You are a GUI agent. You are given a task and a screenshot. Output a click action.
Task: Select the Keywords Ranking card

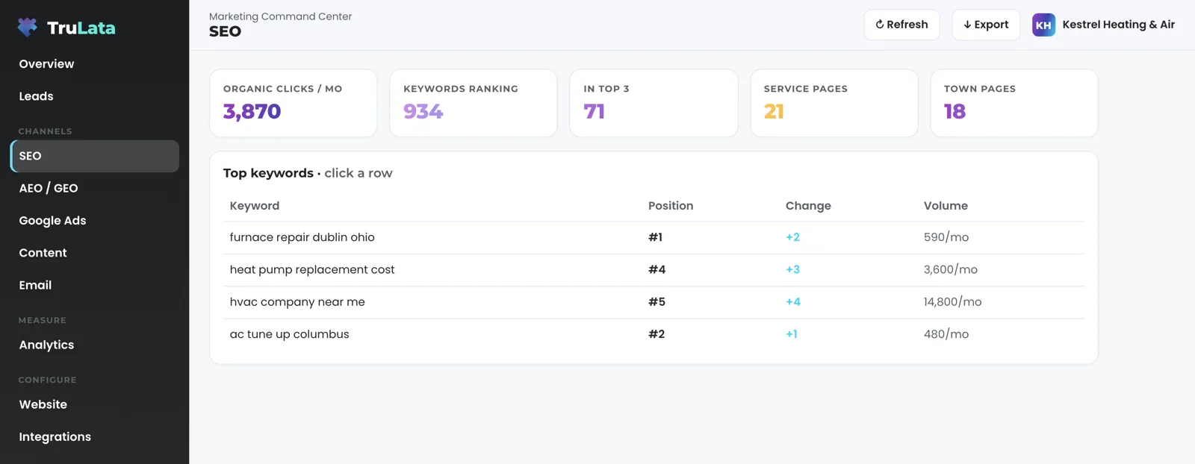click(474, 103)
